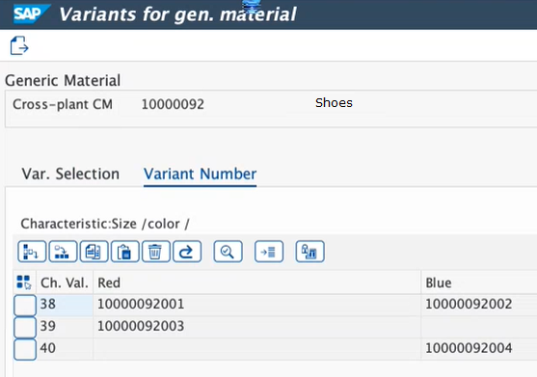Click the copy documents toolbar icon
The width and height of the screenshot is (537, 377).
pyautogui.click(x=94, y=252)
